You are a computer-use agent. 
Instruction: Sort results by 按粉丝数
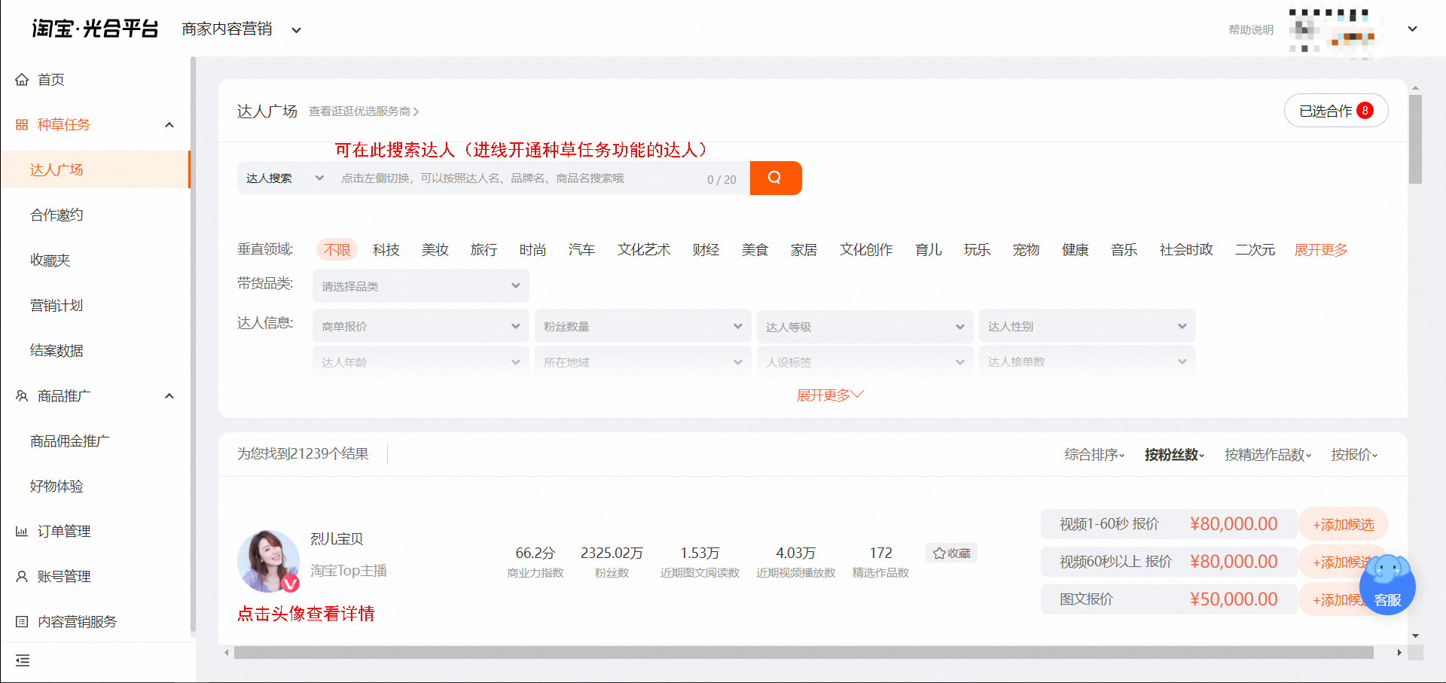coord(1174,455)
